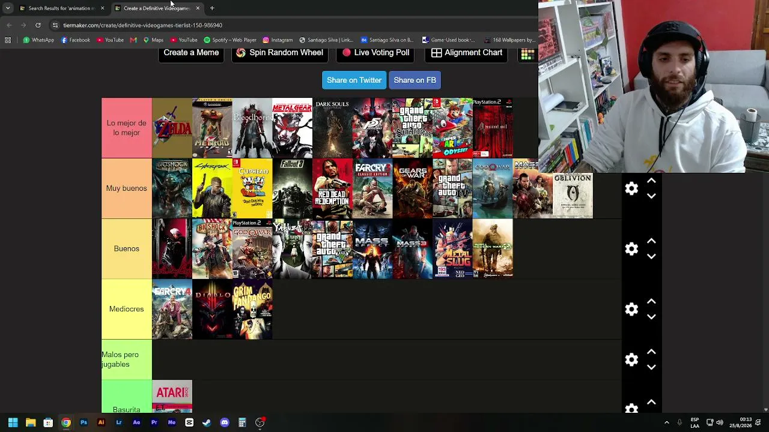Open settings gear for the Muy buenos tier
This screenshot has height=432, width=769.
pyautogui.click(x=631, y=188)
